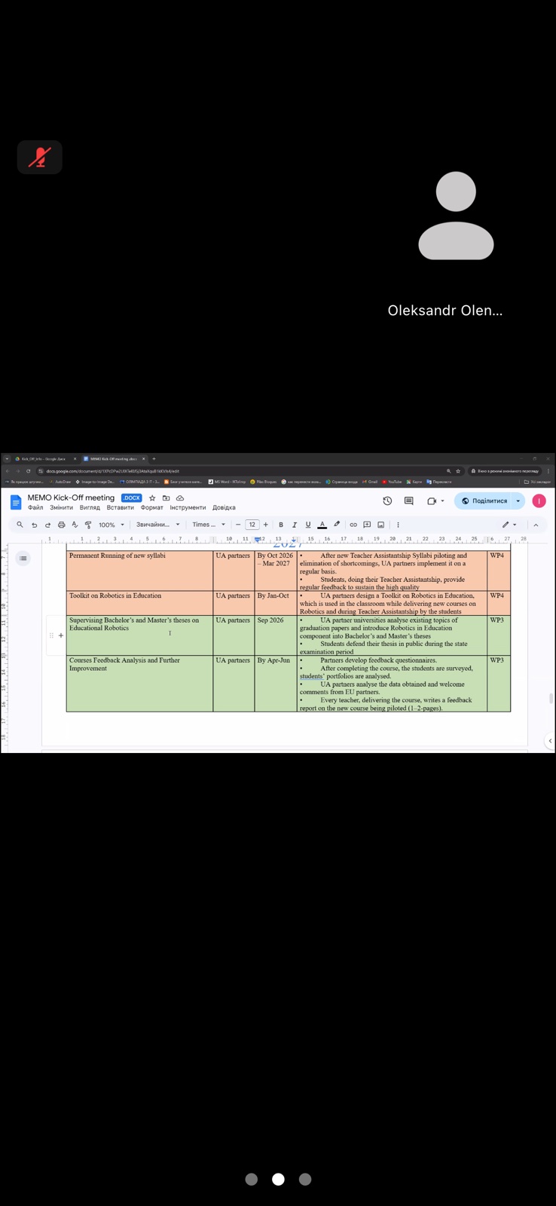
Task: Click the Print icon in toolbar
Action: point(61,525)
